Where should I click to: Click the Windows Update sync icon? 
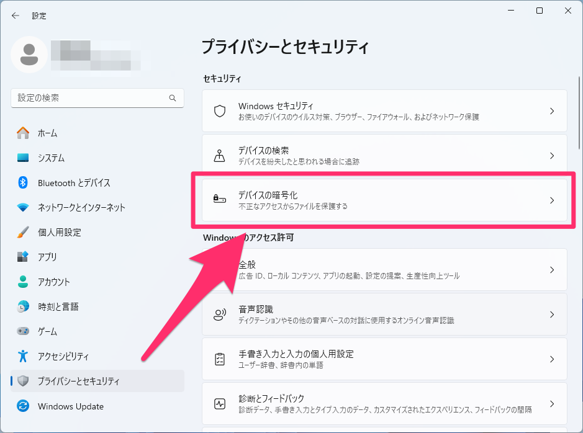[23, 406]
